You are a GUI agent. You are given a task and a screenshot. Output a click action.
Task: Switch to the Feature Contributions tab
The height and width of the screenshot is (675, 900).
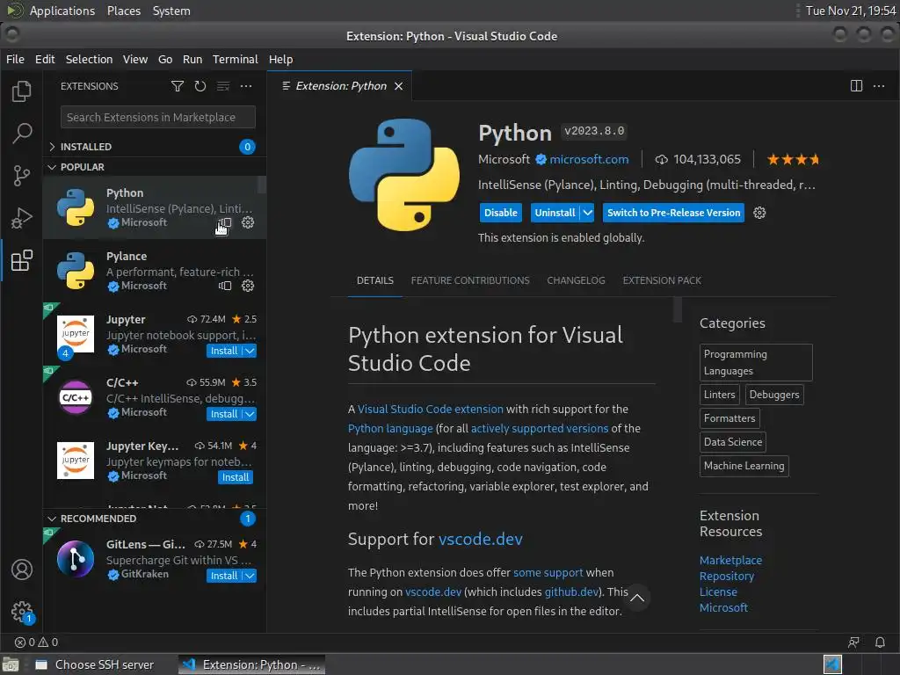click(x=470, y=280)
